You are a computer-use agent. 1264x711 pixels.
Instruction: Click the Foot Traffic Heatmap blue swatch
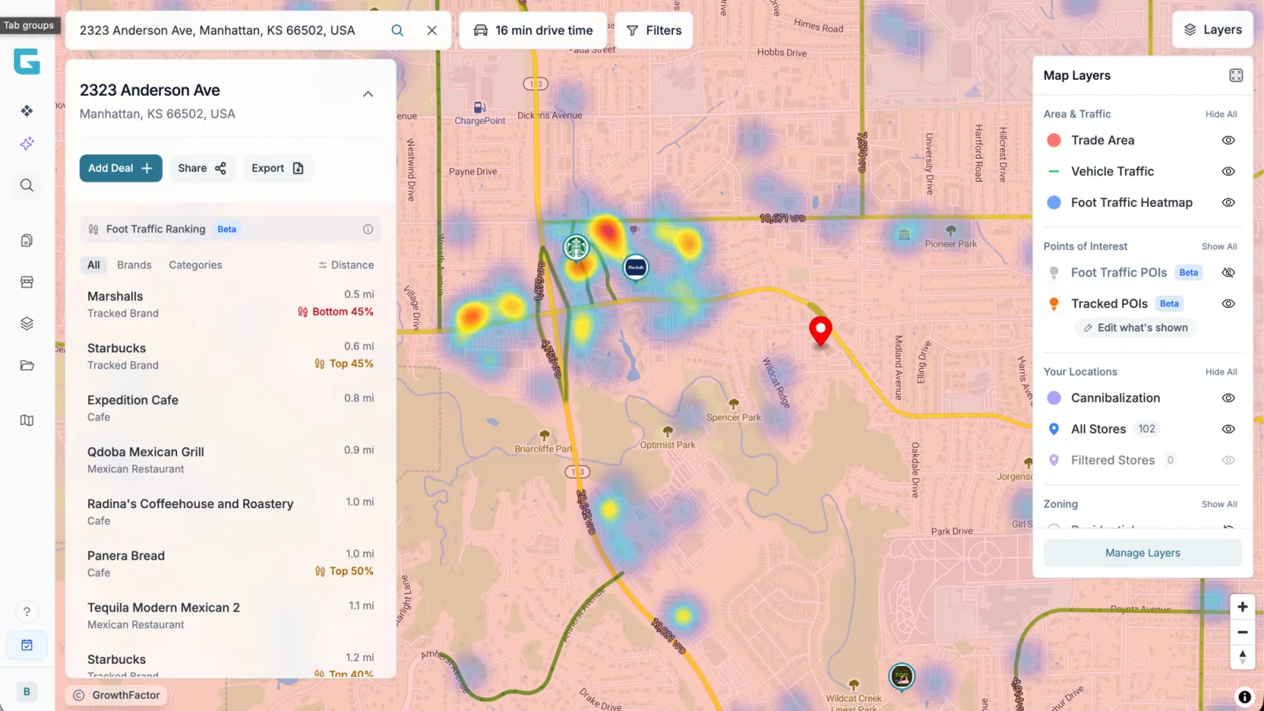point(1054,202)
